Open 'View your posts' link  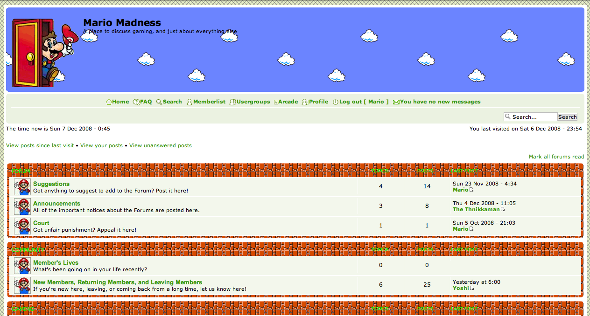[x=101, y=145]
